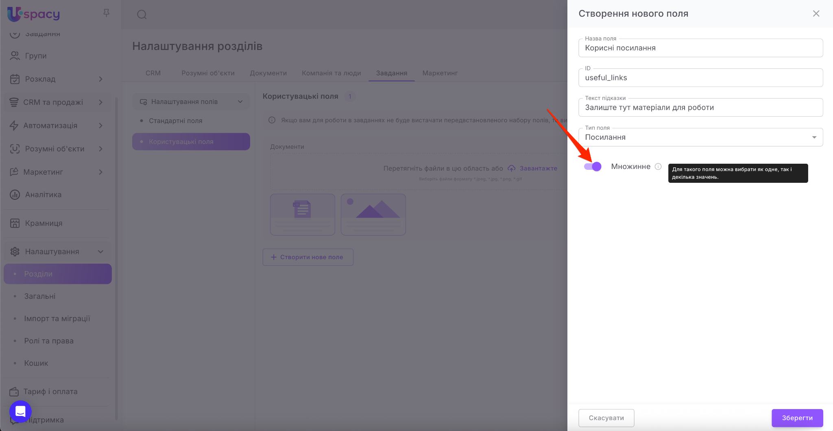Image resolution: width=833 pixels, height=431 pixels.
Task: Select Стандартні поля in the list
Action: point(175,121)
